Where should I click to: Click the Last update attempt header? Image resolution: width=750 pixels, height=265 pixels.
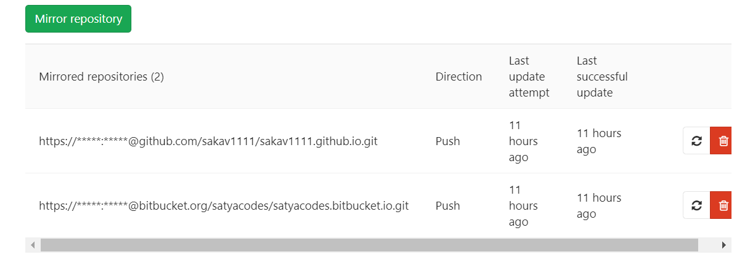(529, 77)
